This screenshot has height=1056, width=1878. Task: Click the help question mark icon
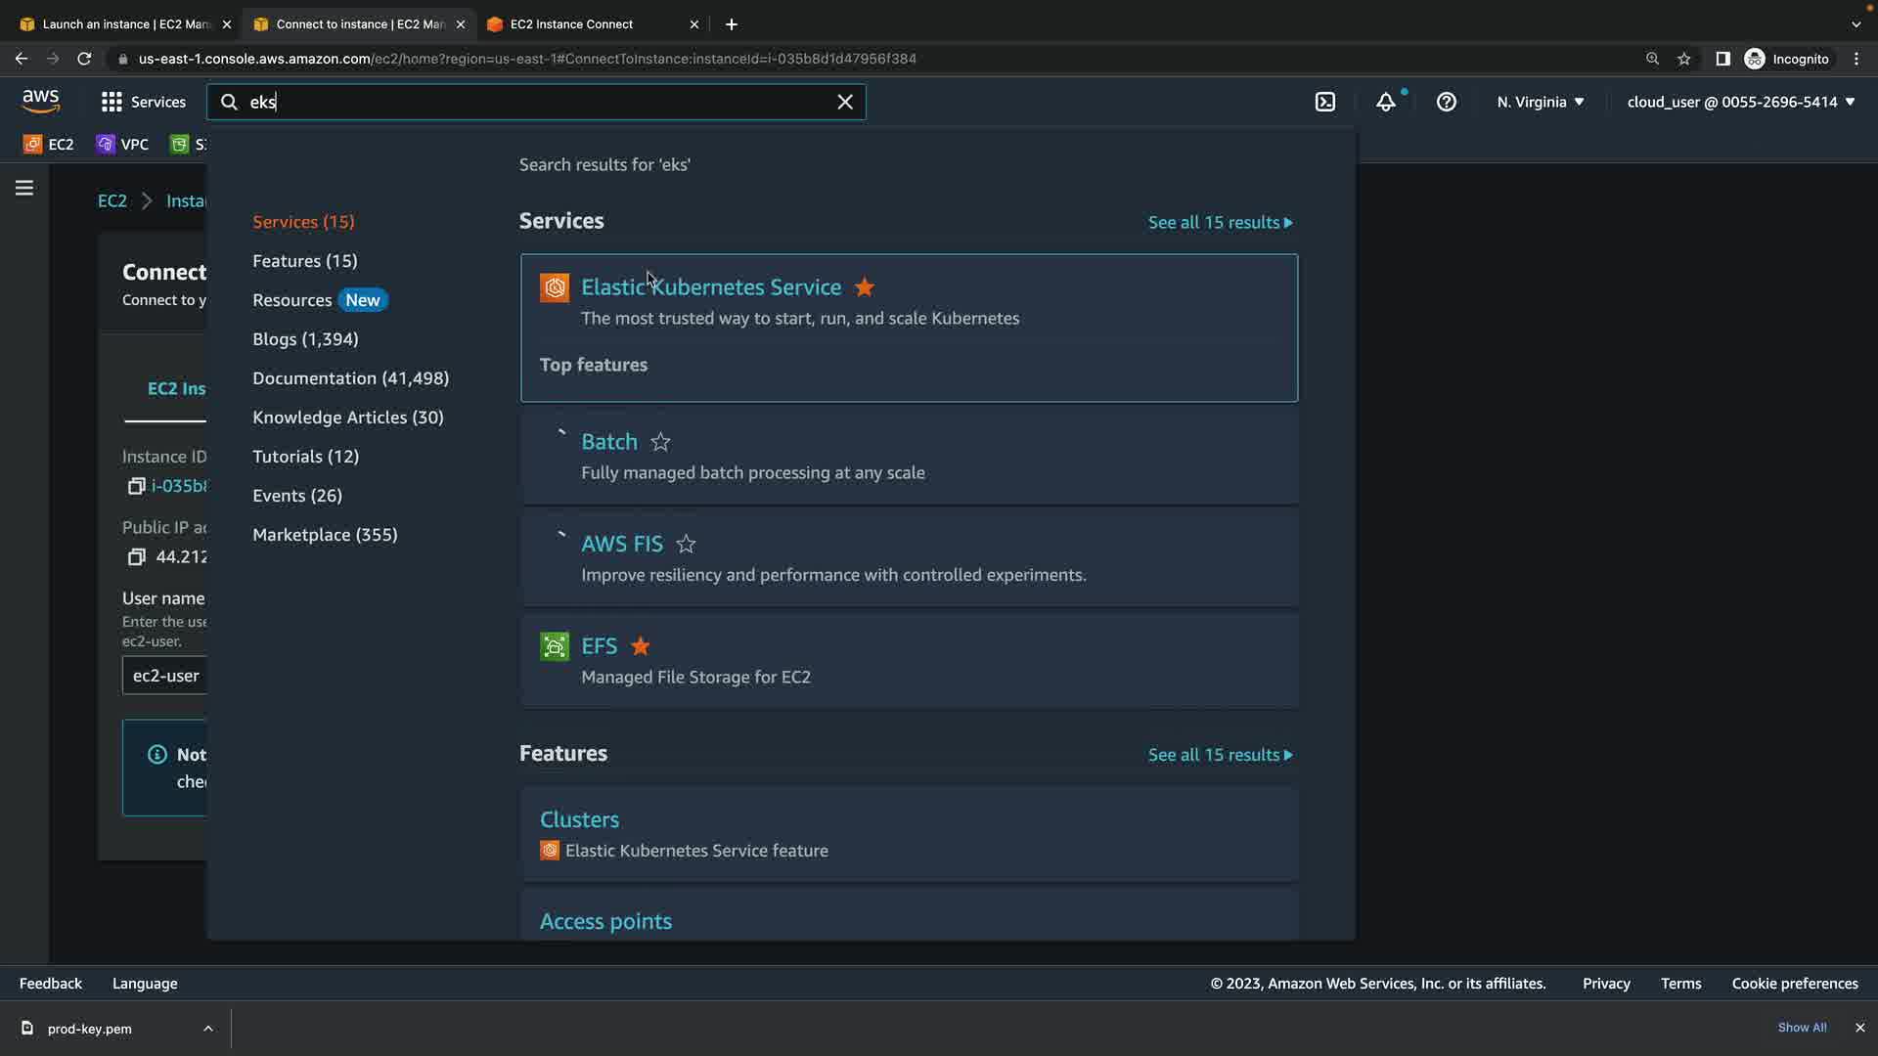[x=1447, y=102]
